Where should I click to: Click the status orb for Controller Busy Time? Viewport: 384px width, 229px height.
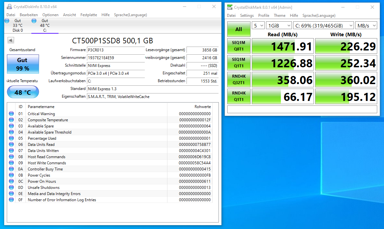click(x=11, y=169)
